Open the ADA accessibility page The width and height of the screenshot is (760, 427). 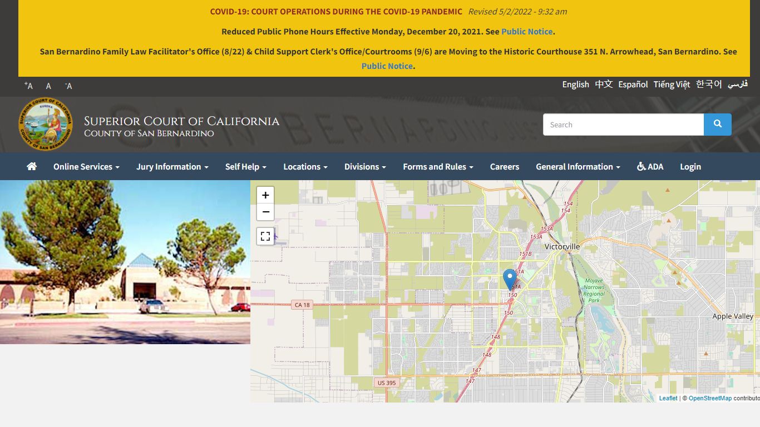click(x=650, y=167)
